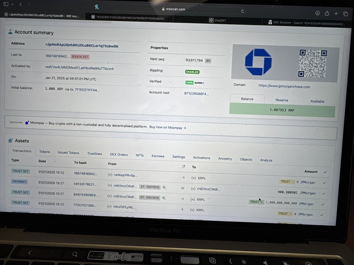Show Safari downloads
The height and width of the screenshot is (265, 354).
[x=317, y=13]
